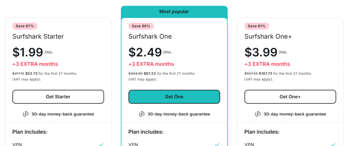Click money-back guarantee icon under Get One
Image resolution: width=353 pixels, height=146 pixels.
[x=142, y=114]
